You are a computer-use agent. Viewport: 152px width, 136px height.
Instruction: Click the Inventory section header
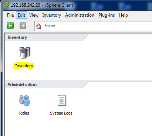point(17,37)
